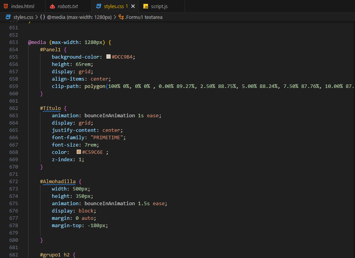
Task: Click the CSS file icon in breadcrumb
Action: [8, 17]
